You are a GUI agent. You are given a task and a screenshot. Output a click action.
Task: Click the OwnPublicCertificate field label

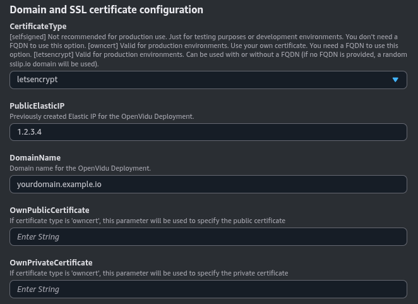(49, 210)
